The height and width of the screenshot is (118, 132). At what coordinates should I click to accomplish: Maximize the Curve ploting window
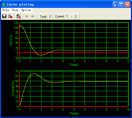(122, 4)
